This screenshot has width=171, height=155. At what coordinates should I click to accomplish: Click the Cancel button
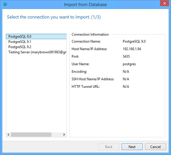[x=155, y=147]
